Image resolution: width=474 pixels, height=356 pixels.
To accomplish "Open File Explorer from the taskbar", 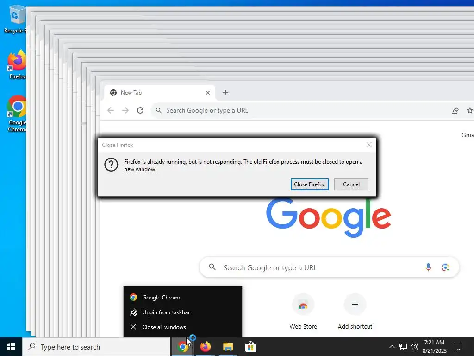I will pos(228,347).
